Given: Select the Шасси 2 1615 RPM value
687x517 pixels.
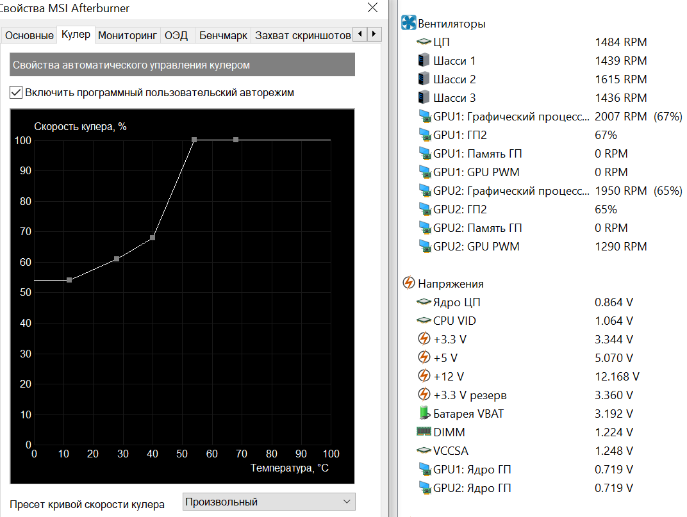Looking at the screenshot, I should pos(620,79).
